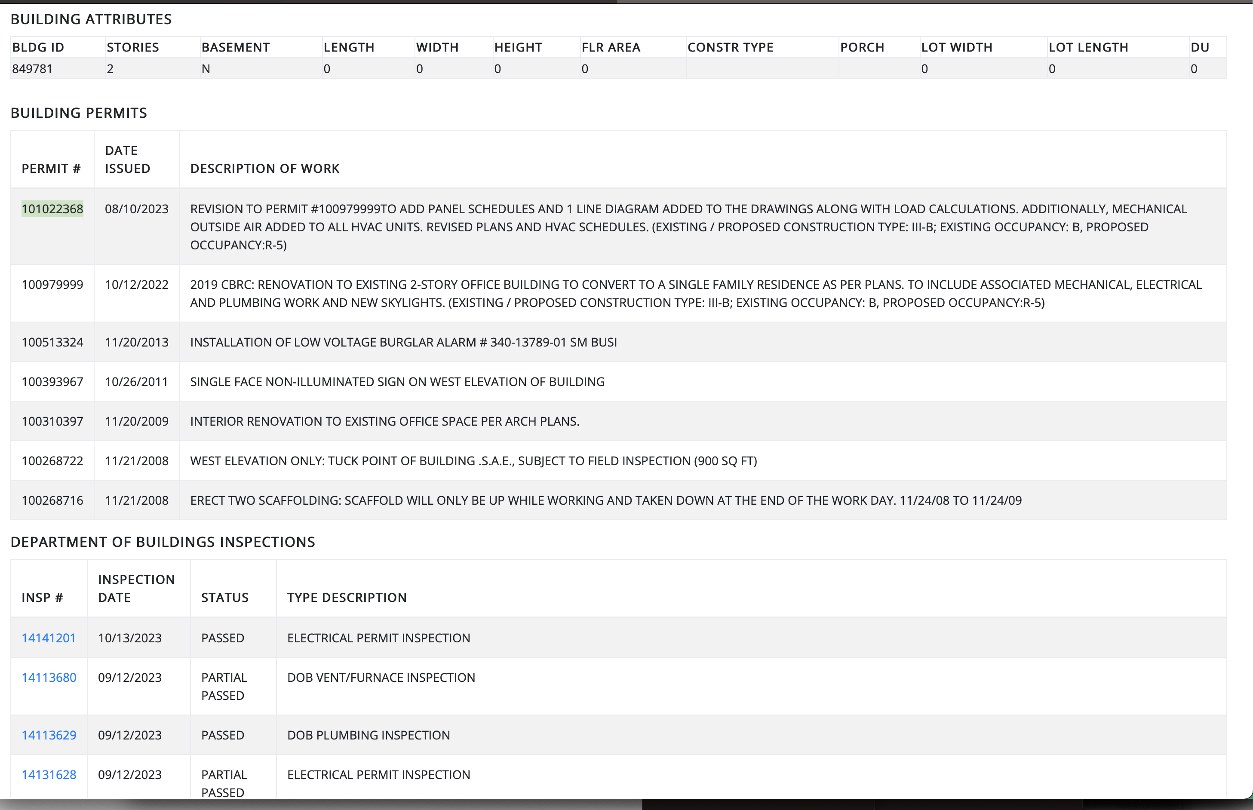Image resolution: width=1253 pixels, height=810 pixels.
Task: Open inspection link 14113629
Action: pos(49,735)
